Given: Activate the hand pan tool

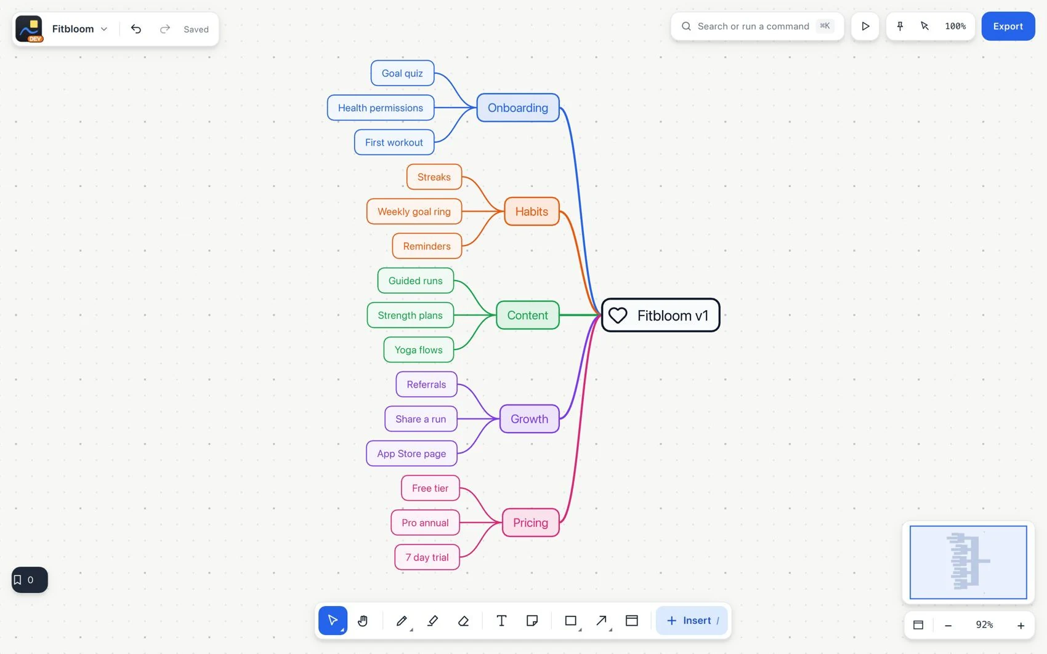Looking at the screenshot, I should (363, 620).
